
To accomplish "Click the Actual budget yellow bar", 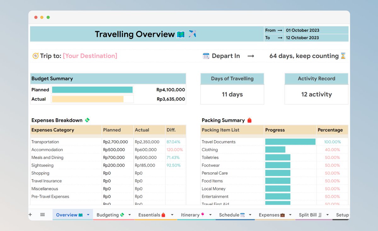I will click(x=88, y=99).
